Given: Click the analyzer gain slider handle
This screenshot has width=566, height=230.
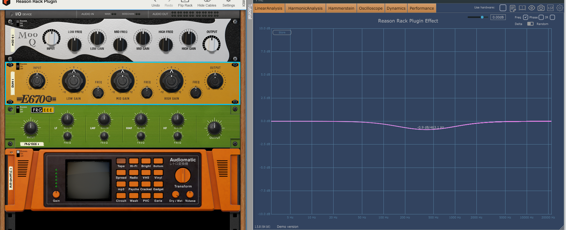Looking at the screenshot, I should point(482,17).
